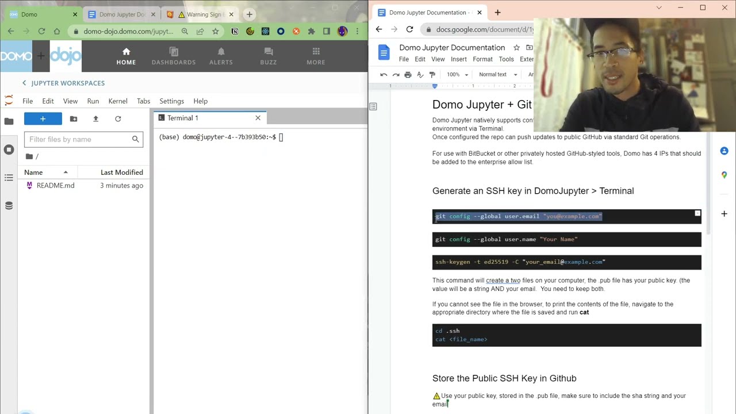Open the Docs Insert menu

(459, 59)
